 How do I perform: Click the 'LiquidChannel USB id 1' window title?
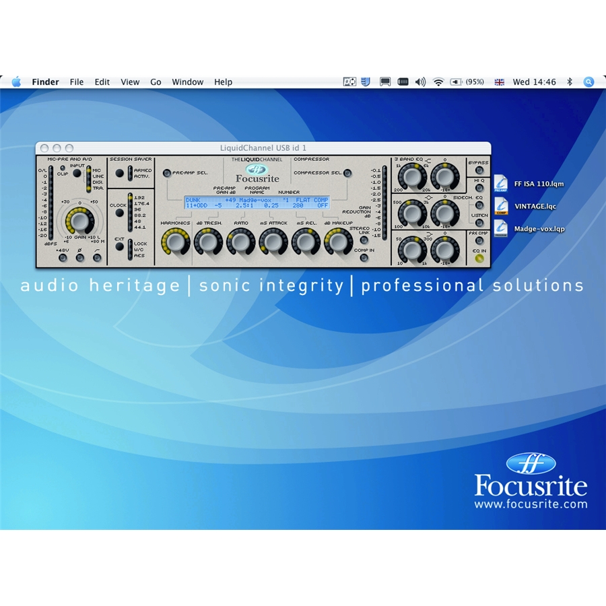click(x=263, y=148)
